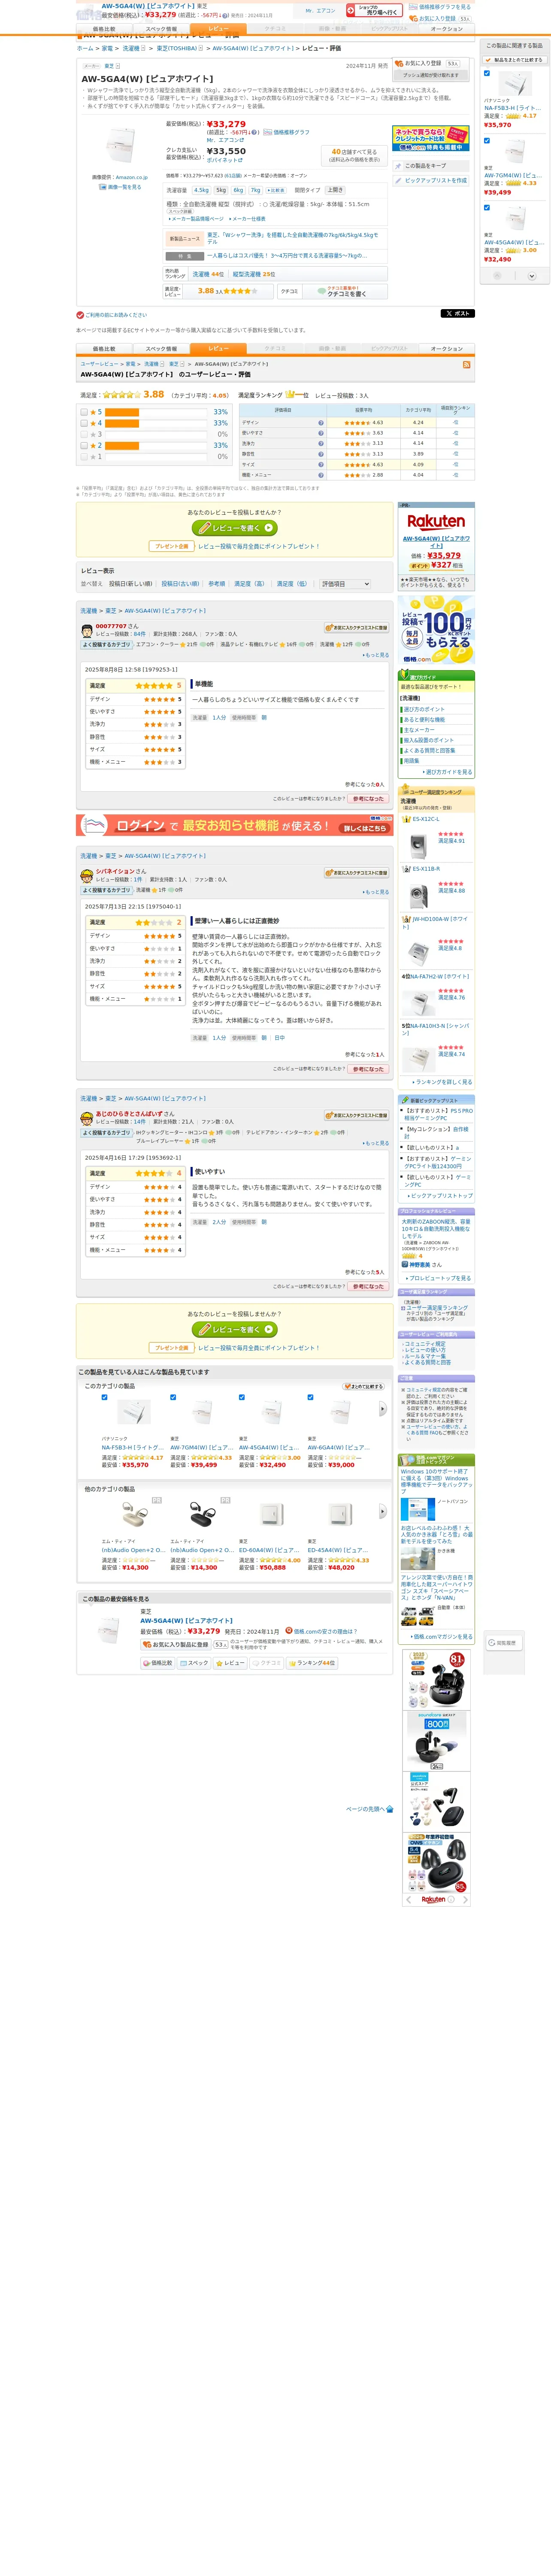Open ランキングを詳しく見る link

442,1082
